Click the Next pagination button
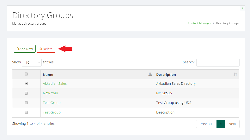This screenshot has width=250, height=140. pyautogui.click(x=232, y=124)
